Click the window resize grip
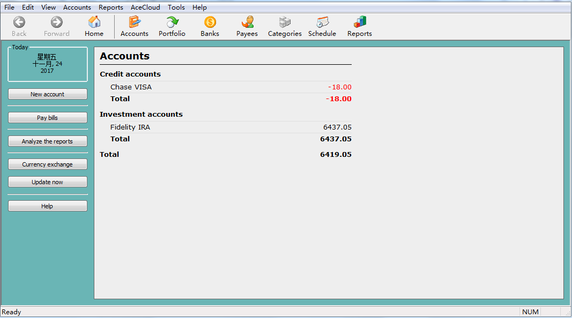This screenshot has width=572, height=318. click(x=567, y=313)
